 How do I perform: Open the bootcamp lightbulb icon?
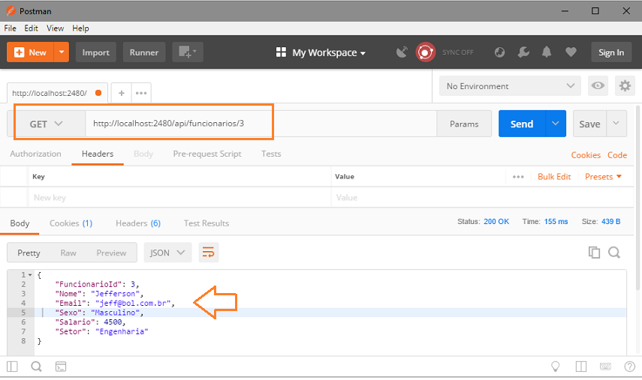coord(556,367)
